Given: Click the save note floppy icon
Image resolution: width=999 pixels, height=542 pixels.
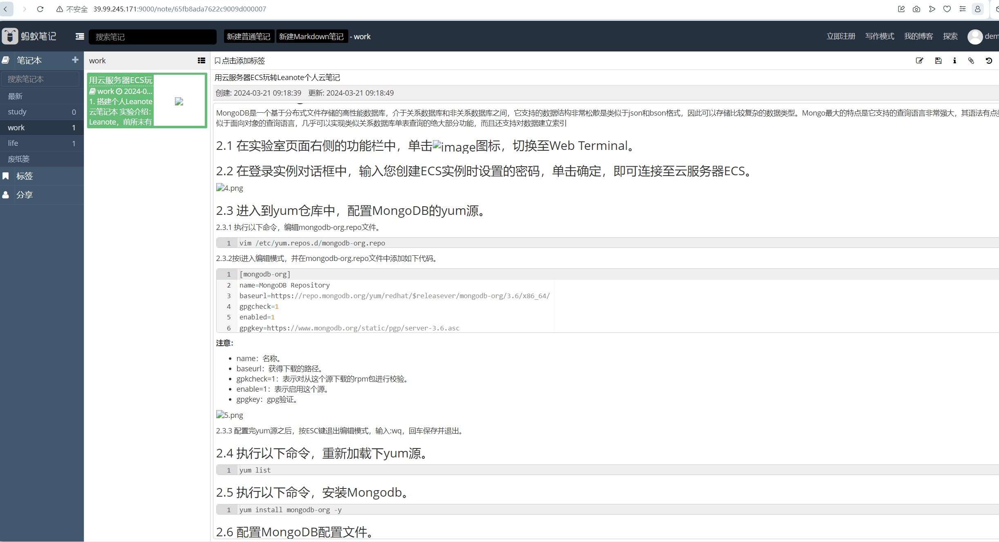Looking at the screenshot, I should point(938,61).
